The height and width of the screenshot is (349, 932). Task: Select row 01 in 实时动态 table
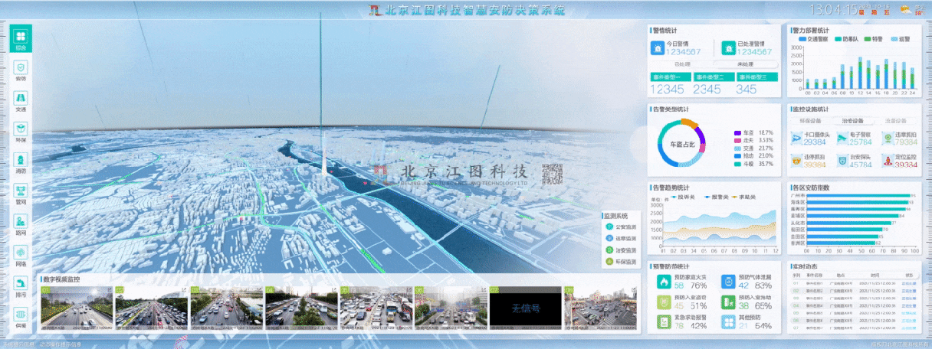click(x=854, y=285)
